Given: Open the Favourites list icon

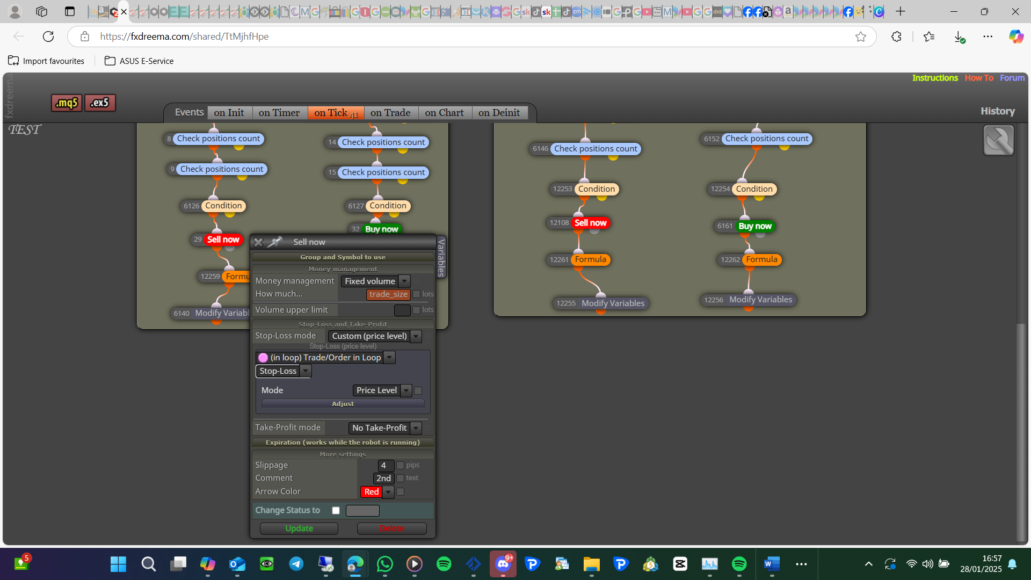Looking at the screenshot, I should [x=929, y=37].
